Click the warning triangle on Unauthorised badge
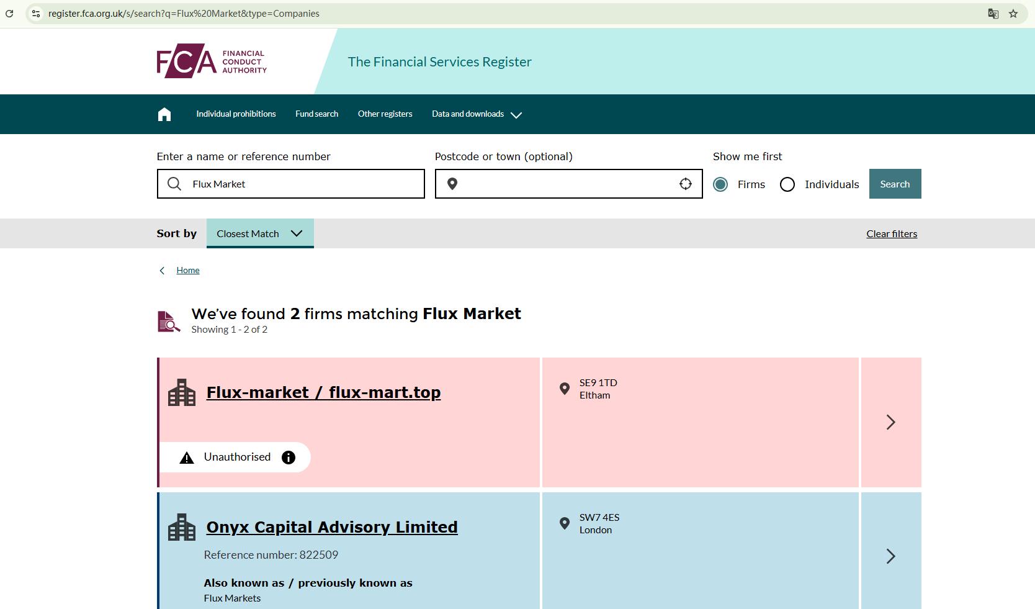The image size is (1035, 609). click(x=187, y=458)
